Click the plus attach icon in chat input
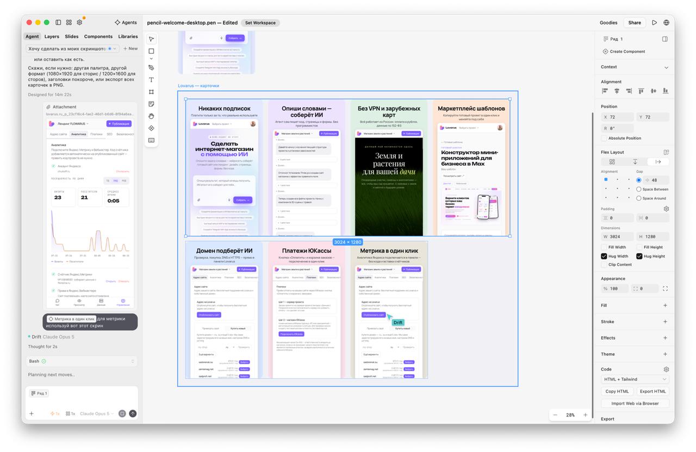This screenshot has height=452, width=696. coord(32,413)
